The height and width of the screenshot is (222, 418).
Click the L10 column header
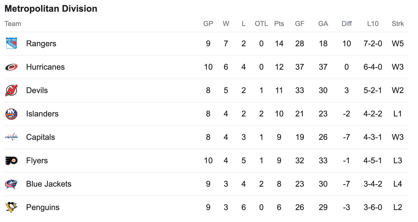373,24
